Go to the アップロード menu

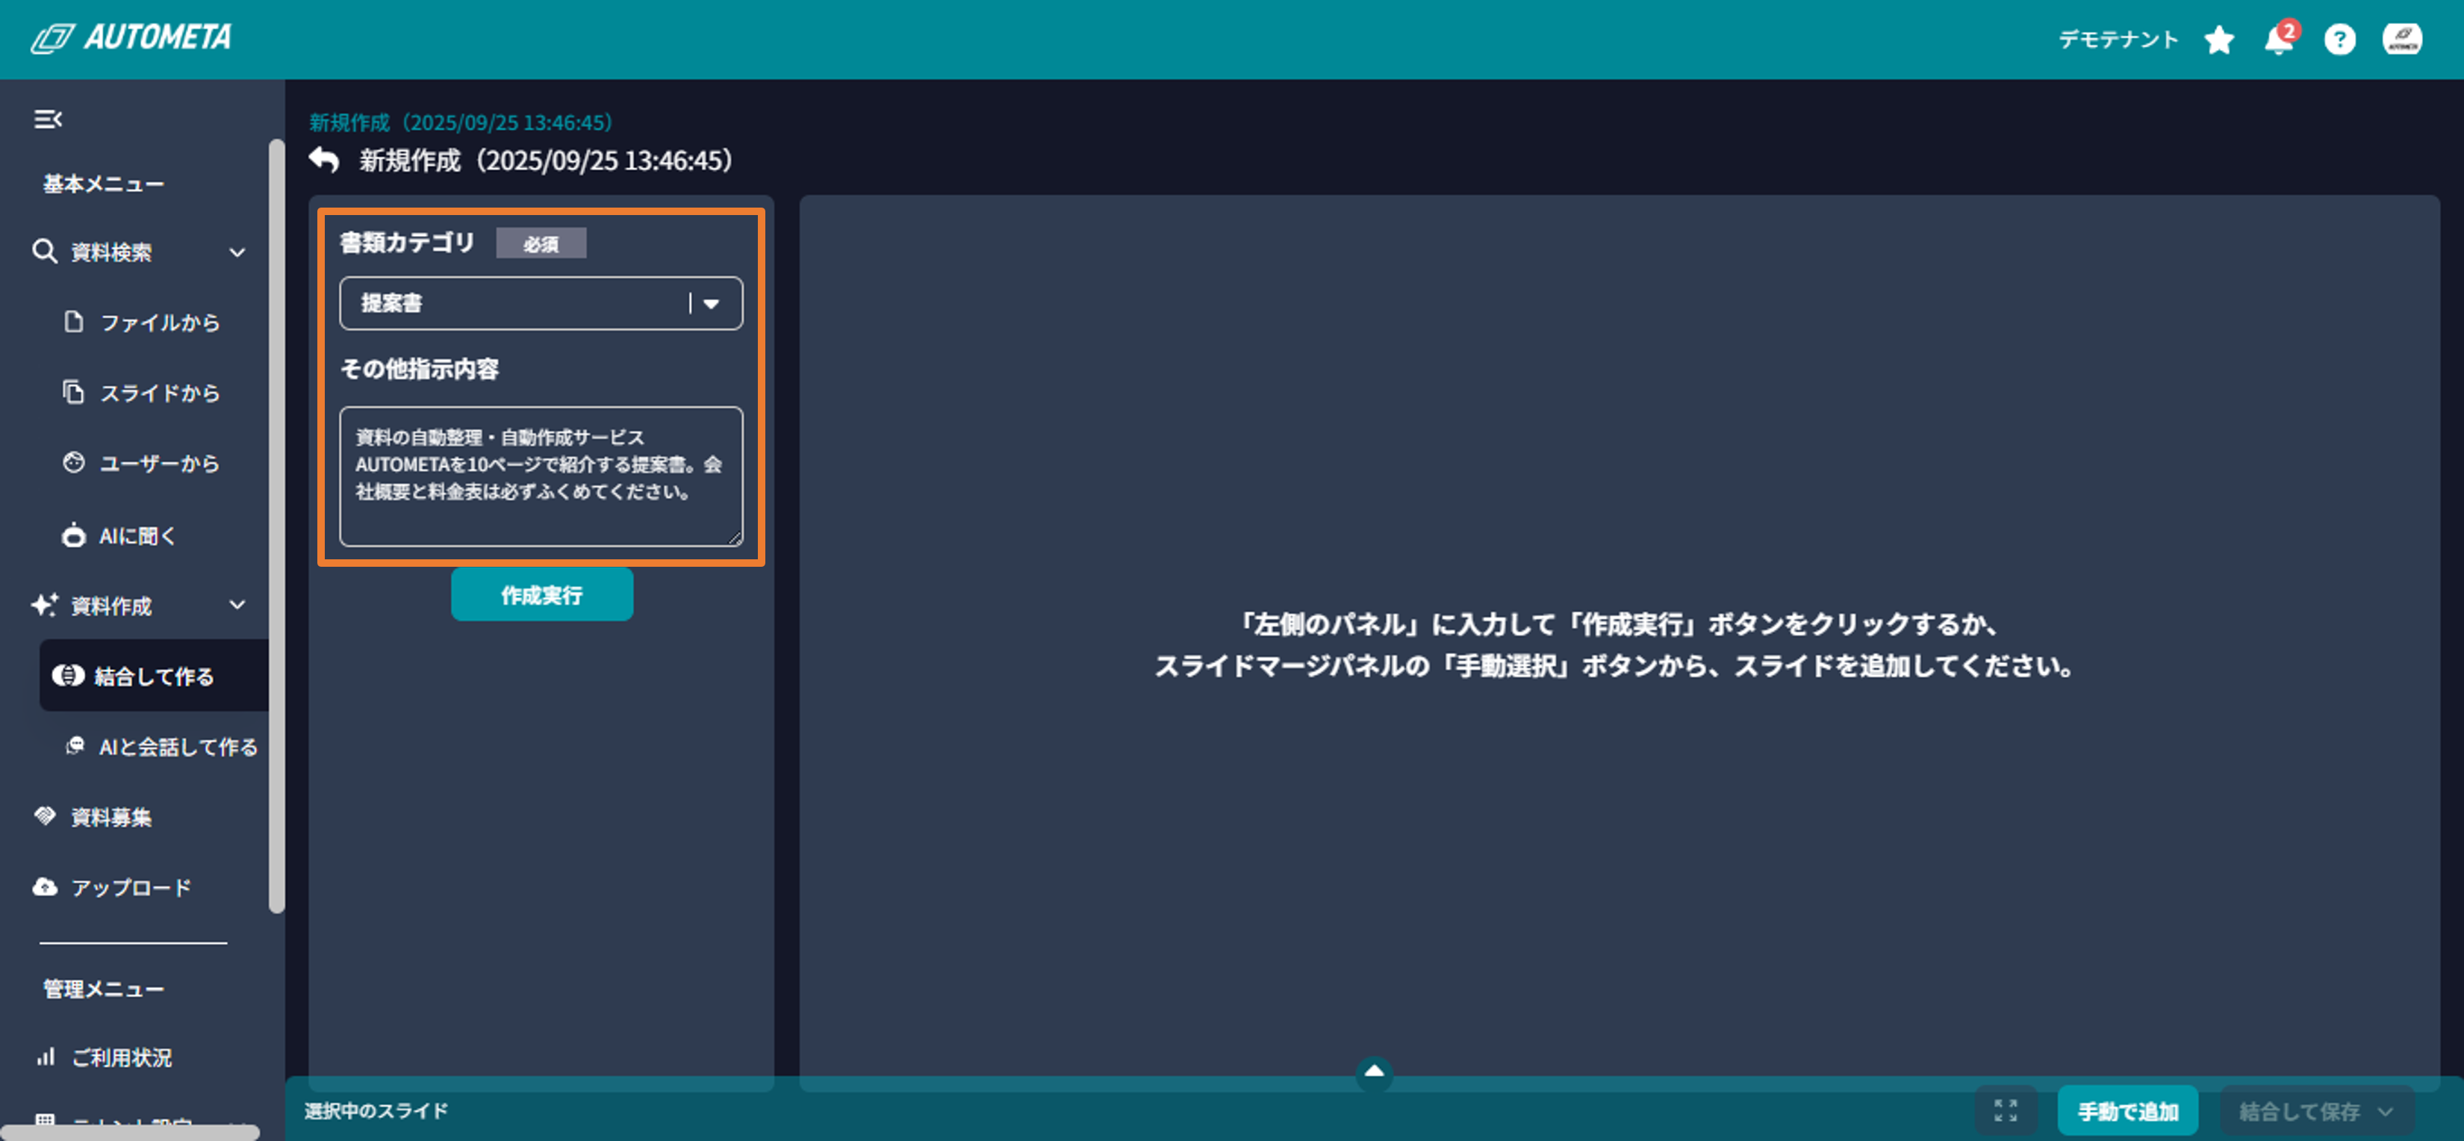tap(131, 888)
